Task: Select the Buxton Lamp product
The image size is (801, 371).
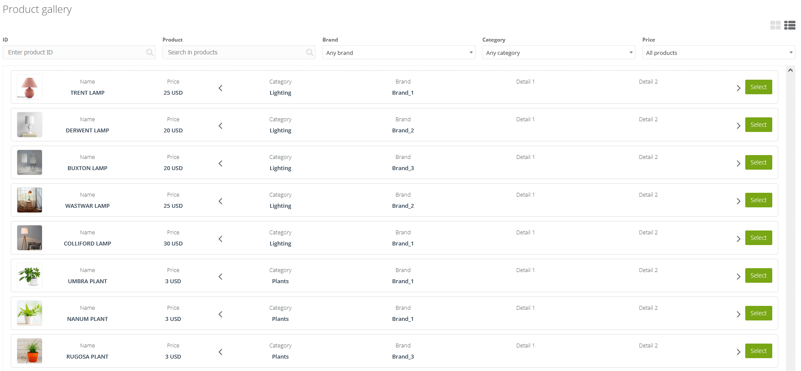Action: pos(759,162)
